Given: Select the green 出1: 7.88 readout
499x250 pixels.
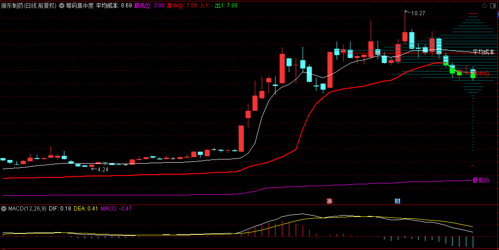Looking at the screenshot, I should [226, 6].
